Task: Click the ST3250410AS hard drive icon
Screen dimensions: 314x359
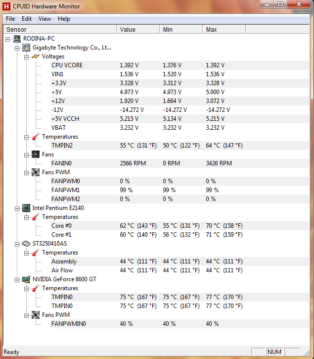Action: (x=26, y=244)
